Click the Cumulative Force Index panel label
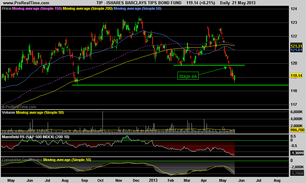306x183 pixels. point(22,160)
